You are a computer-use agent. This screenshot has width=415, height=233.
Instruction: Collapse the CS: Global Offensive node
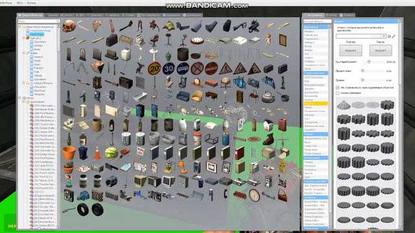point(23,83)
